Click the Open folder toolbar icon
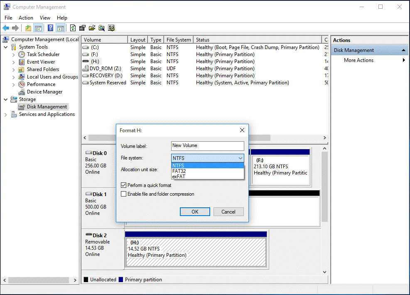 pyautogui.click(x=92, y=28)
